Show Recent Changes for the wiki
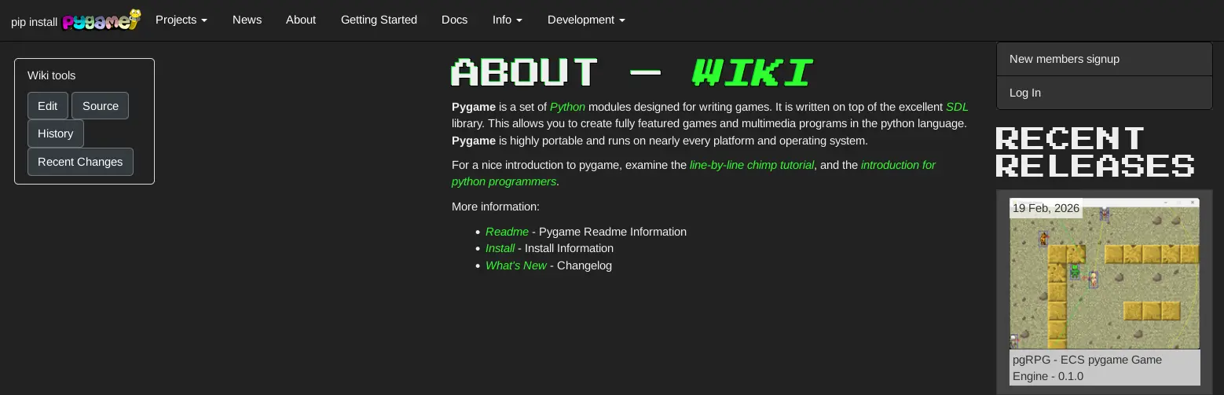Image resolution: width=1224 pixels, height=395 pixels. point(80,162)
